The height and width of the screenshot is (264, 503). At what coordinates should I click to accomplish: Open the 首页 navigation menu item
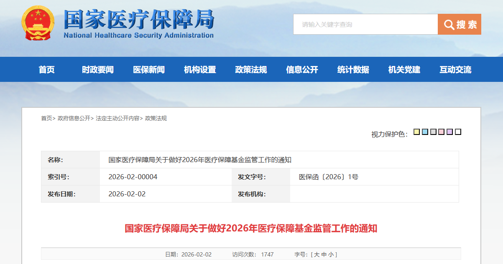(x=47, y=70)
